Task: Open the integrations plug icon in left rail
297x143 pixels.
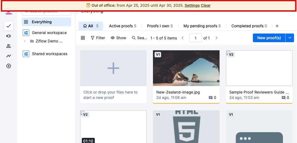Action: click(9, 36)
